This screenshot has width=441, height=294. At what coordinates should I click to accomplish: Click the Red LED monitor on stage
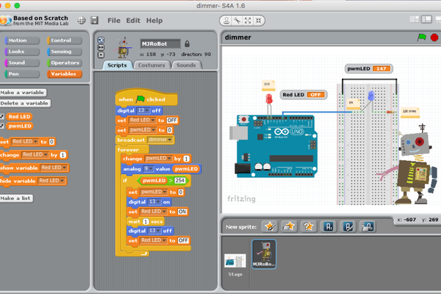click(x=304, y=95)
